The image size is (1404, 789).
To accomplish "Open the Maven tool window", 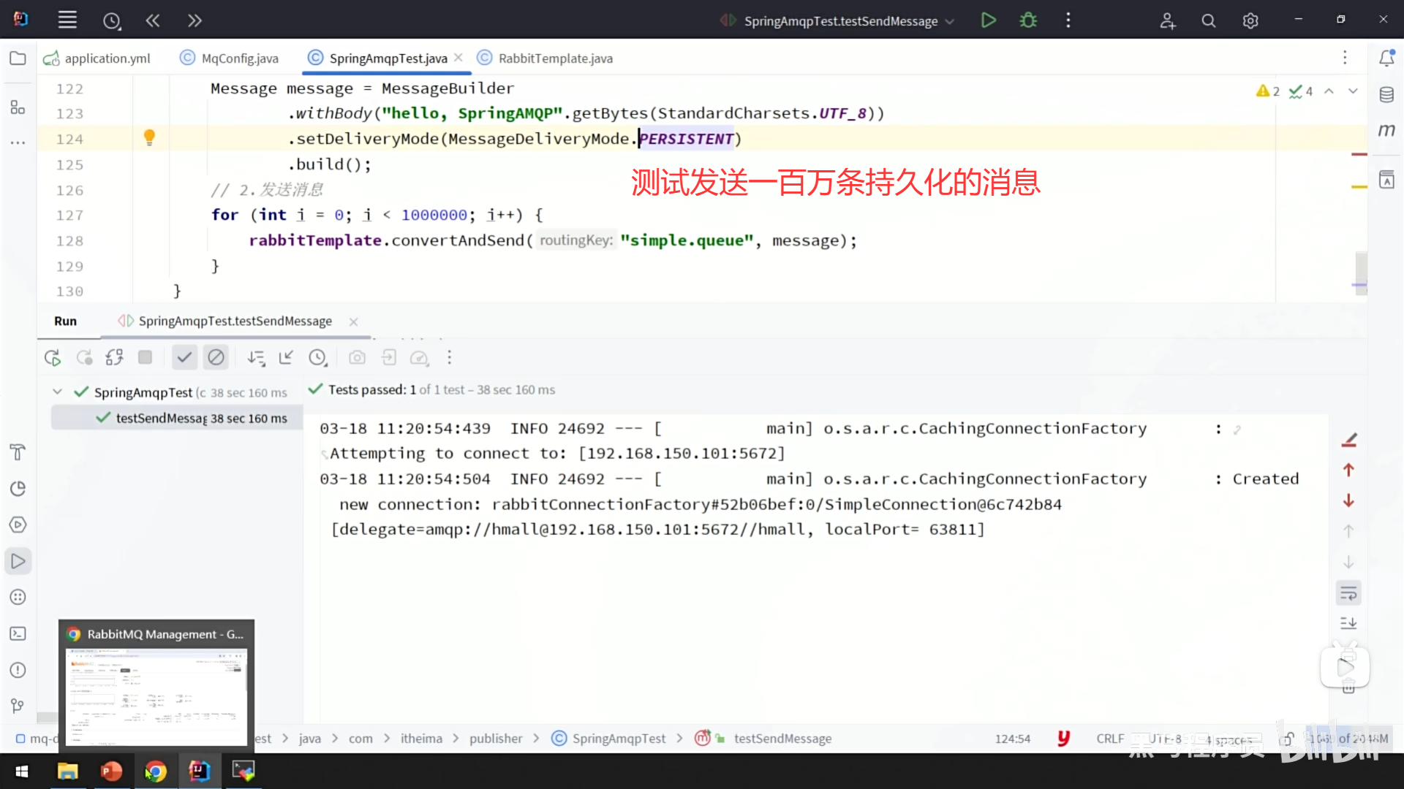I will coord(1386,131).
